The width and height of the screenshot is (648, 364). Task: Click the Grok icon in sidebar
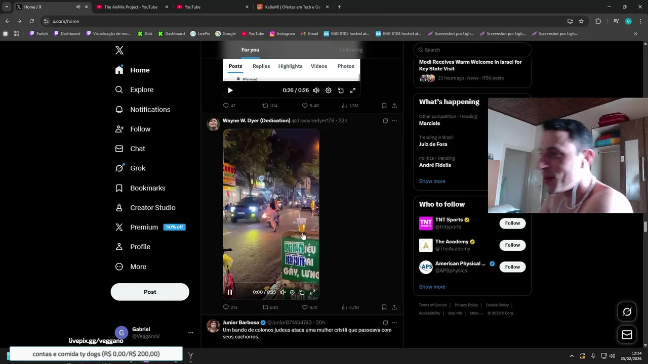(119, 168)
